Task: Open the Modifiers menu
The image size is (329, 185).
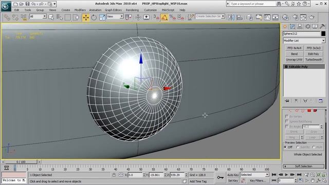Action: coord(80,10)
